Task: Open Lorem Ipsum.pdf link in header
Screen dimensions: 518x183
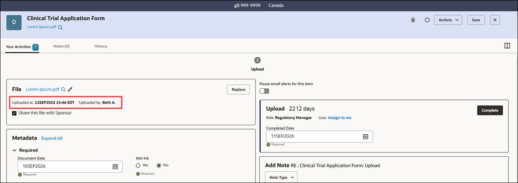Action: 42,27
